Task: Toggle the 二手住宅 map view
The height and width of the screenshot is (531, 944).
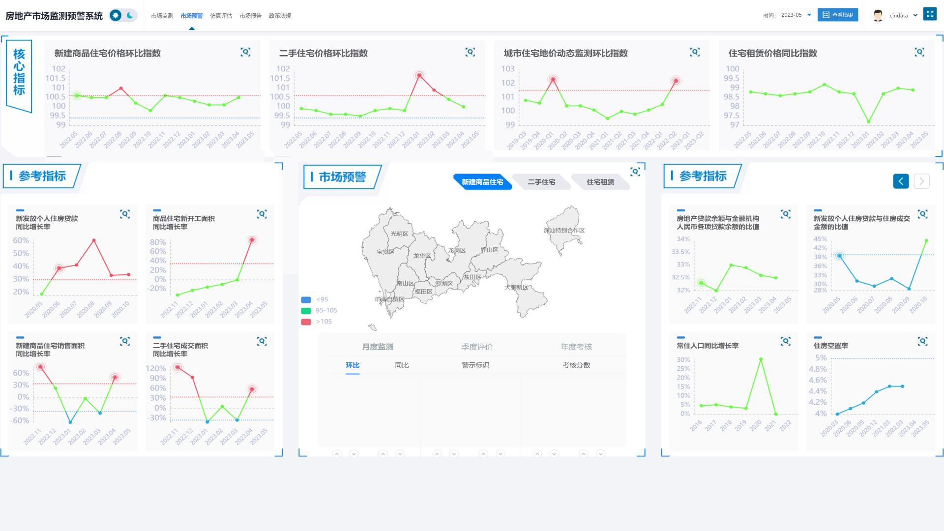Action: tap(541, 182)
